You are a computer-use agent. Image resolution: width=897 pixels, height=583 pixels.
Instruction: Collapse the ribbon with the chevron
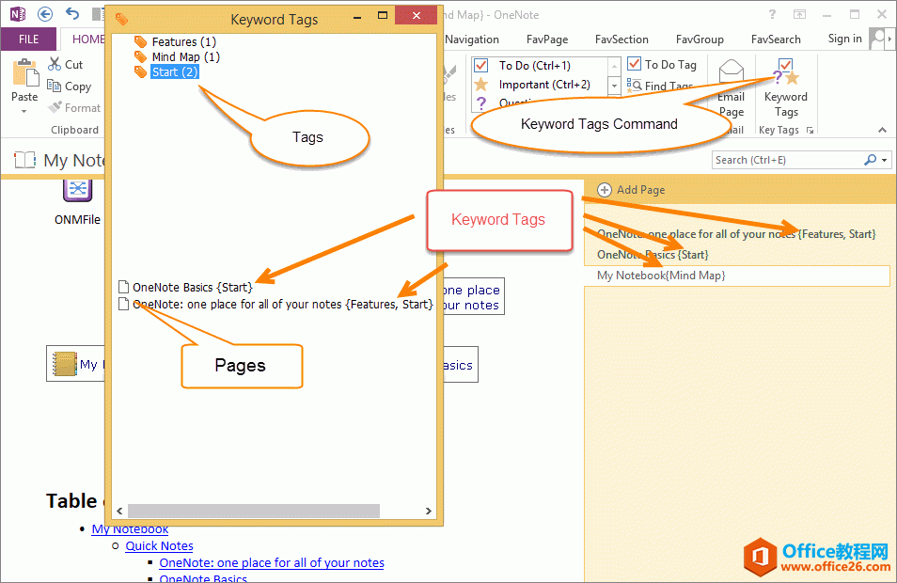[883, 131]
